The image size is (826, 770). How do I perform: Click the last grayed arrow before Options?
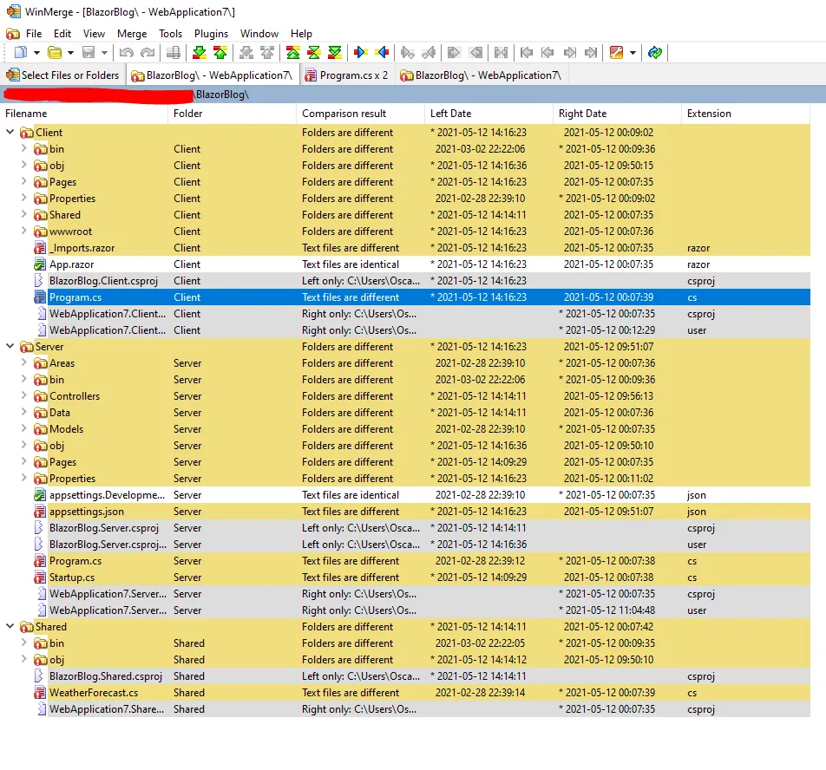591,52
